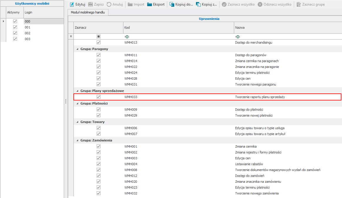The width and height of the screenshot is (342, 198).
Task: Select 'Dostęp do zamówień' name cell
Action: point(288,176)
